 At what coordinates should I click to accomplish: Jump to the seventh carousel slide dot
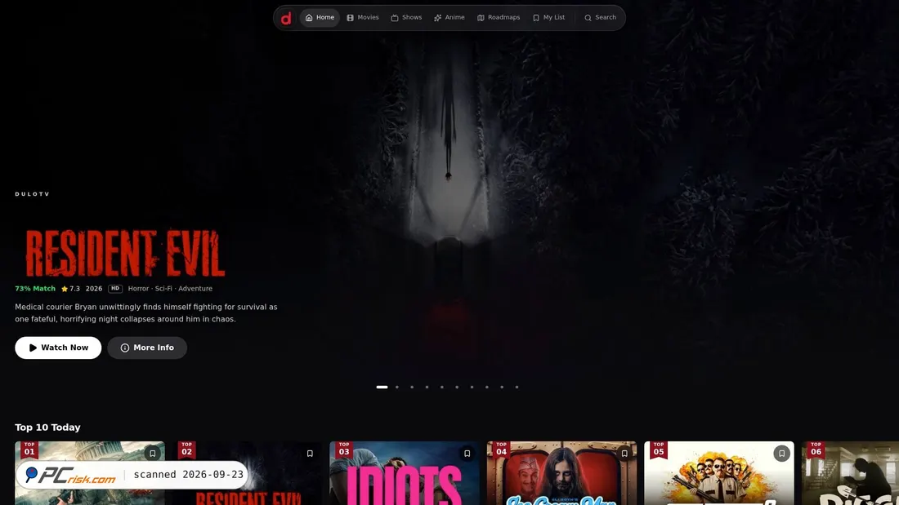(x=472, y=387)
